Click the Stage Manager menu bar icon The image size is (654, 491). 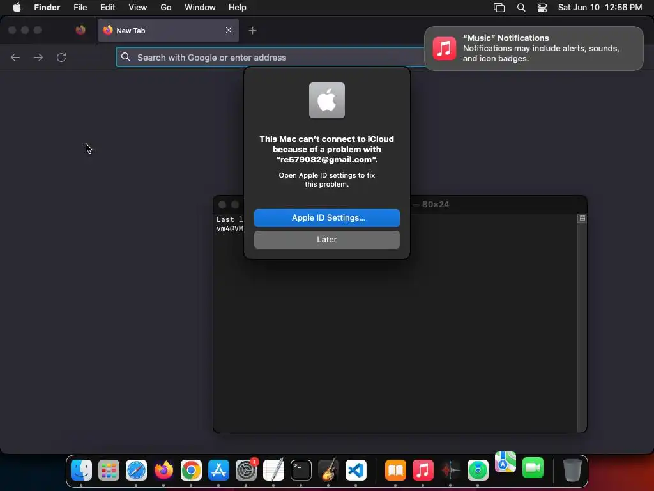[x=499, y=7]
